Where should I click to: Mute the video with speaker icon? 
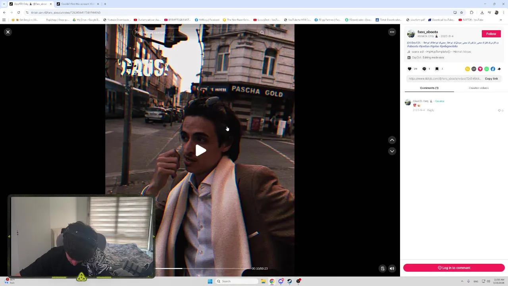coord(392,269)
